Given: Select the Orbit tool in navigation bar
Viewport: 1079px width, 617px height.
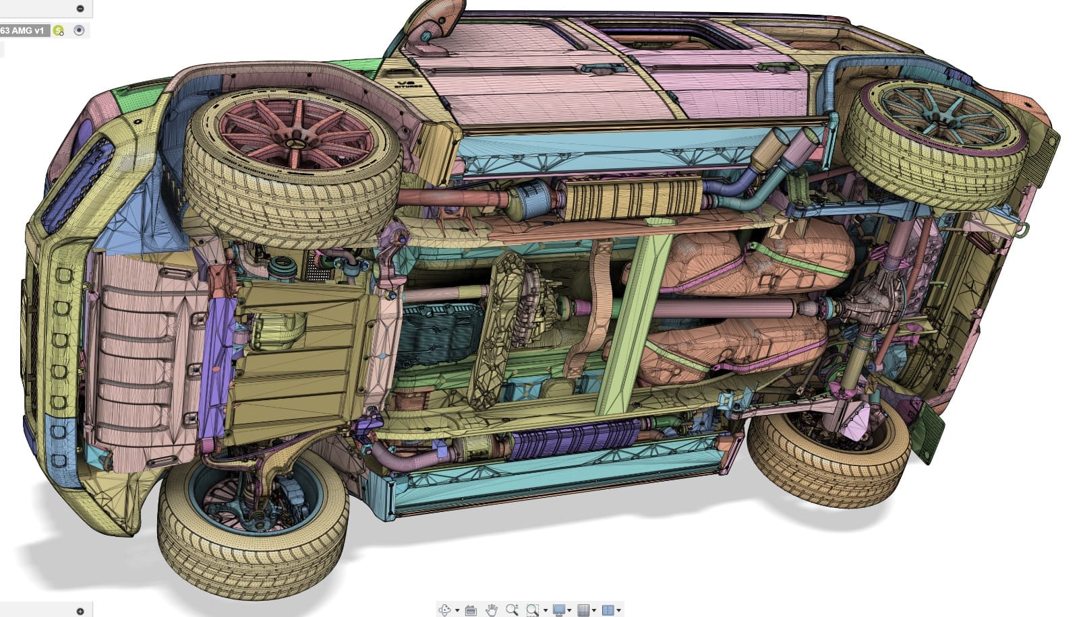Looking at the screenshot, I should coord(444,610).
